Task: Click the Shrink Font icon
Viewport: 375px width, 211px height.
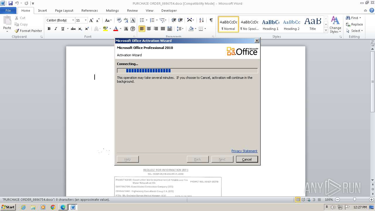Action: point(97,20)
